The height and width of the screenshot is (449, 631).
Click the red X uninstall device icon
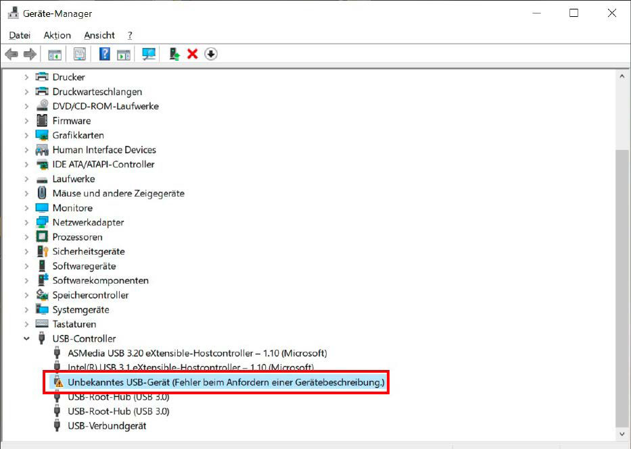pyautogui.click(x=192, y=54)
